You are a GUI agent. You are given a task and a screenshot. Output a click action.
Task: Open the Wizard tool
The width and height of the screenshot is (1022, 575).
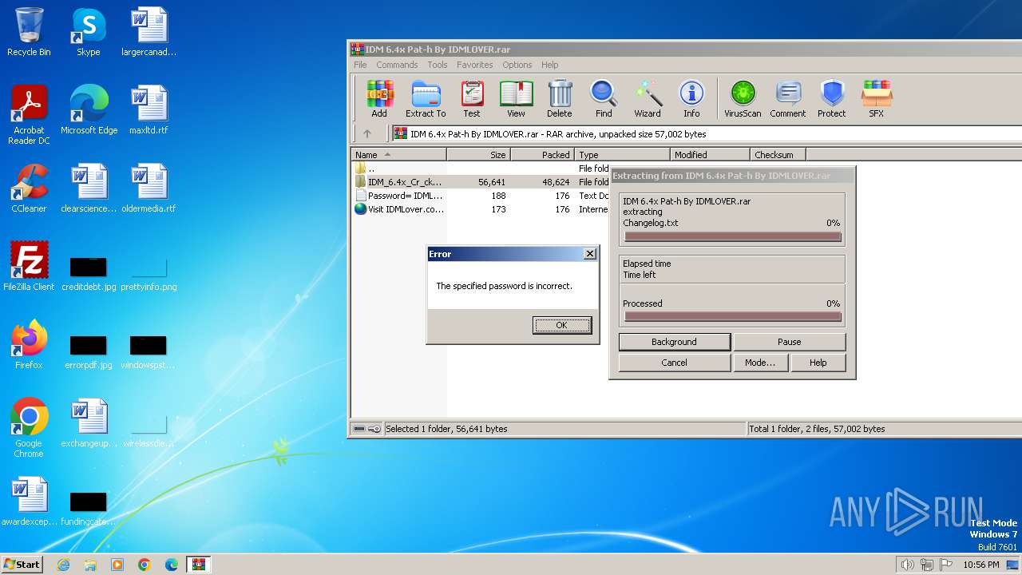(x=648, y=99)
